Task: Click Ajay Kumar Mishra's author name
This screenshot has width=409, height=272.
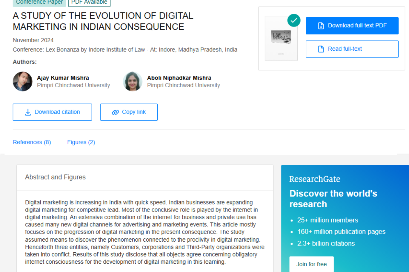Action: 63,77
